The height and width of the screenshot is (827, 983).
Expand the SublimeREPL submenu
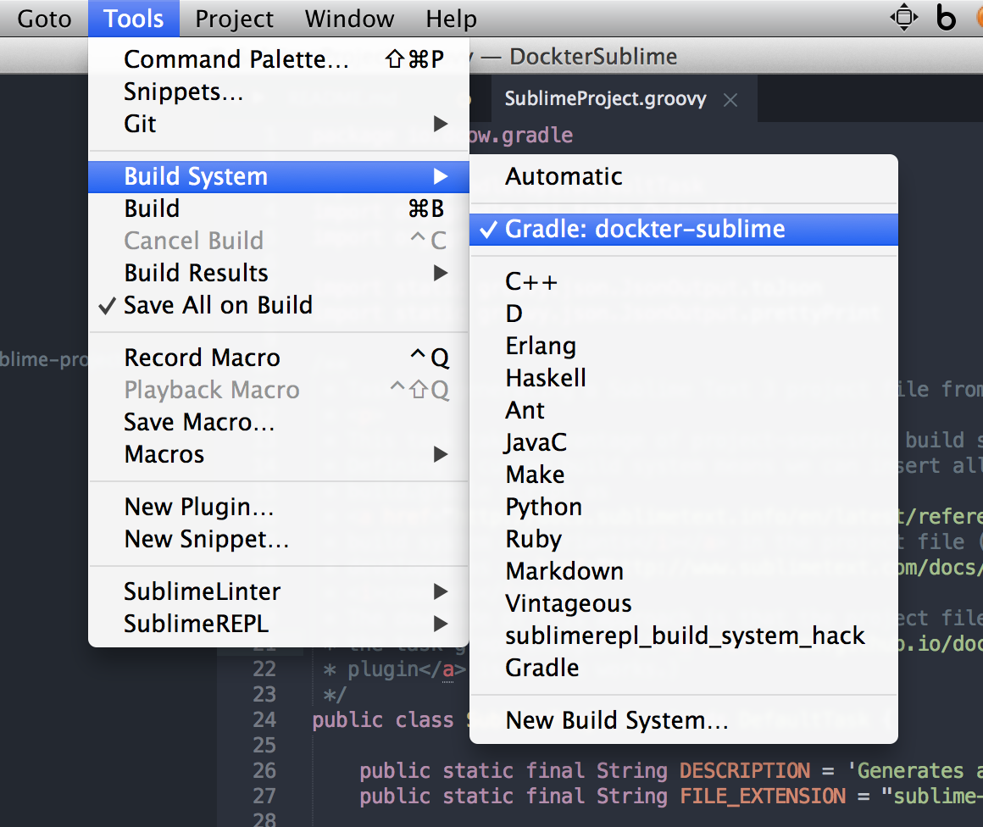click(x=278, y=624)
